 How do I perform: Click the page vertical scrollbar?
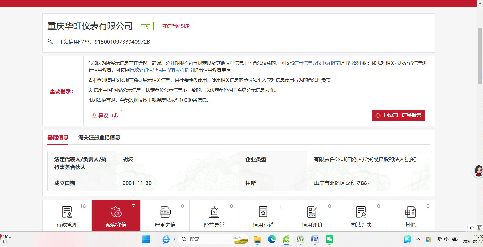(x=480, y=56)
